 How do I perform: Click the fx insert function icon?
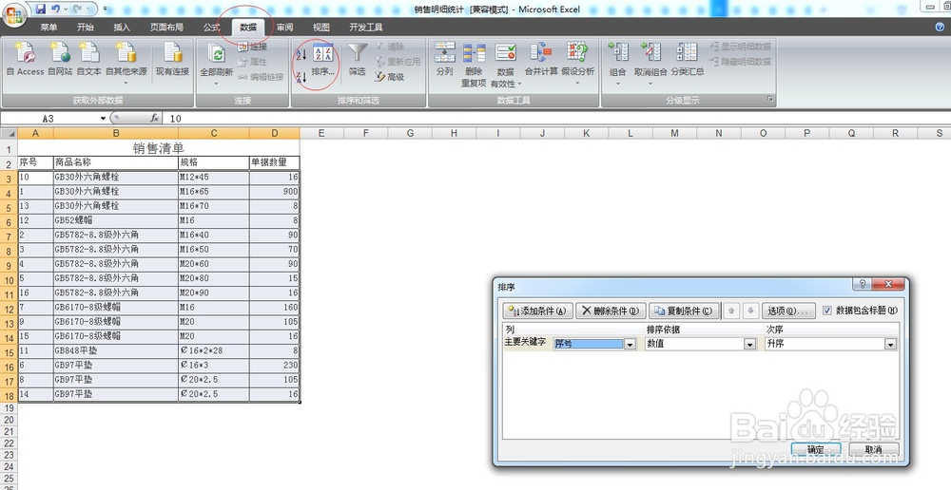pos(155,118)
